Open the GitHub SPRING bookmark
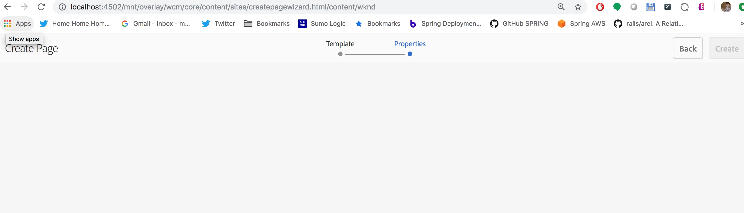744x213 pixels. (519, 24)
